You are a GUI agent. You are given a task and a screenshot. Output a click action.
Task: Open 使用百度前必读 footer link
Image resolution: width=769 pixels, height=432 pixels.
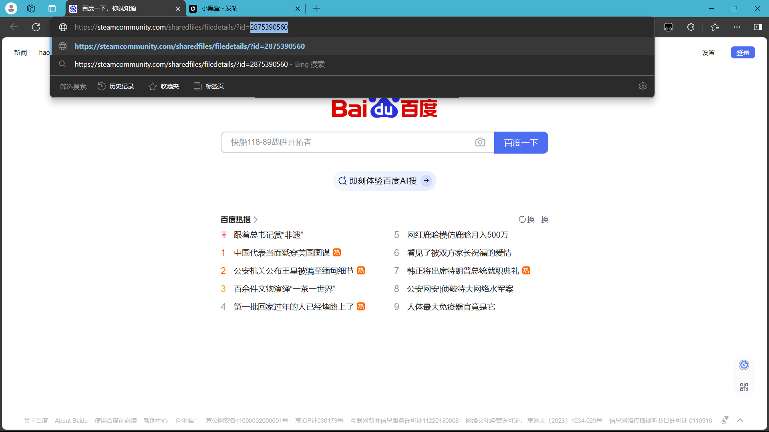tap(116, 421)
